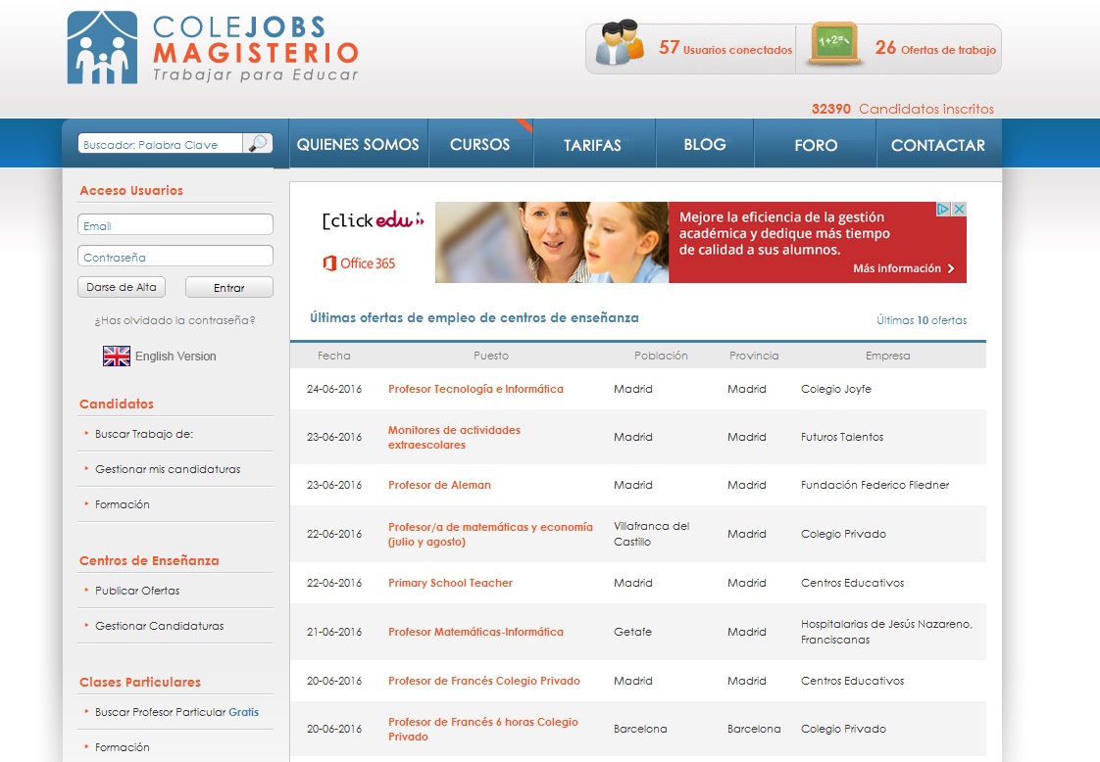Viewport: 1100px width, 762px height.
Task: Focus the Email input field
Action: pyautogui.click(x=175, y=225)
